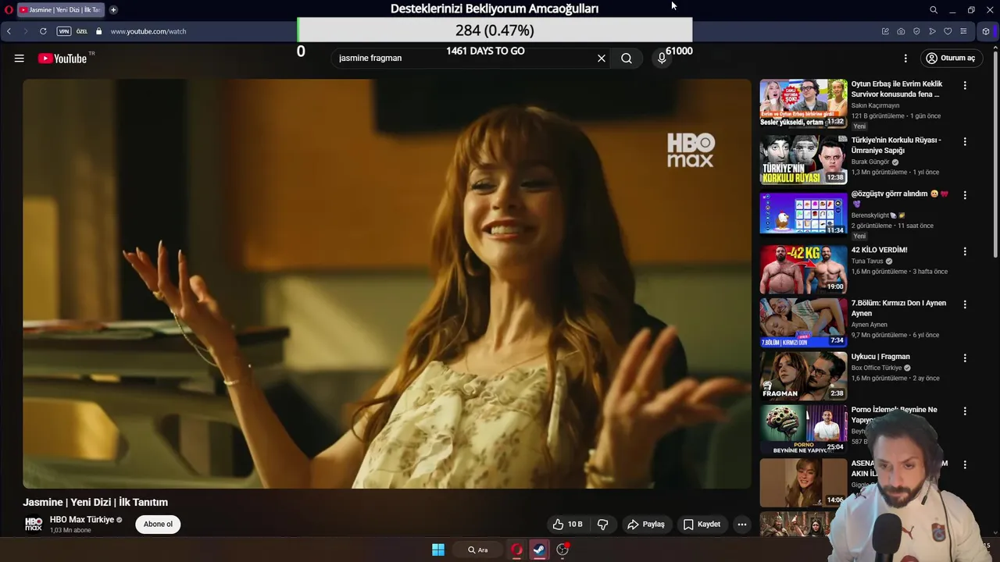Focus the address bar showing www.youtube.com/watch

(148, 31)
